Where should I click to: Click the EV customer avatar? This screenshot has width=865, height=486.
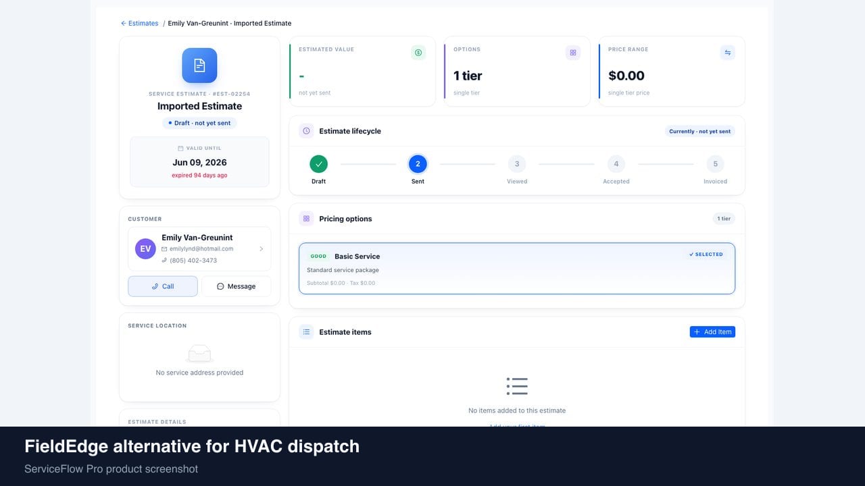click(145, 248)
